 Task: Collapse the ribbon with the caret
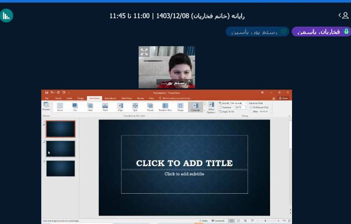[x=289, y=116]
